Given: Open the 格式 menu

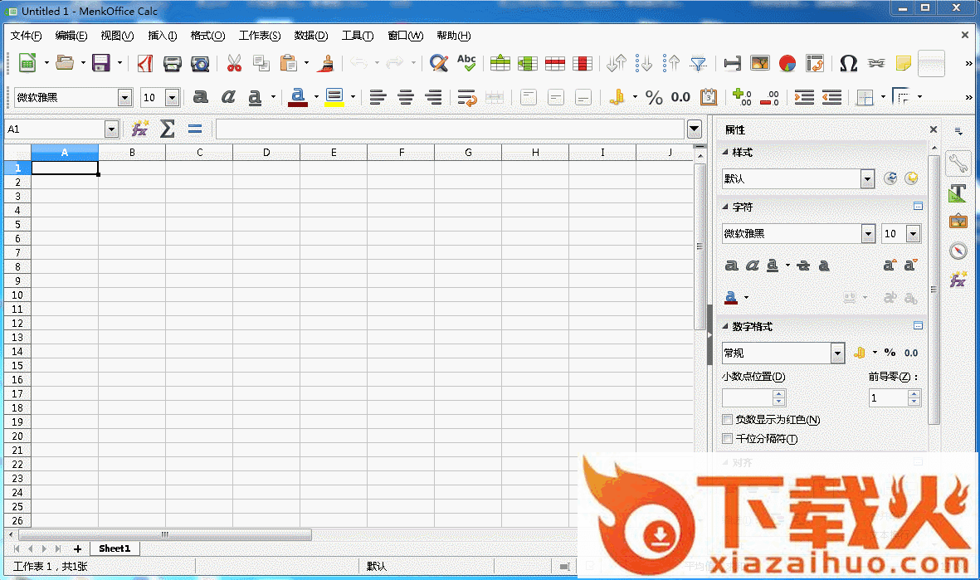Looking at the screenshot, I should [207, 36].
